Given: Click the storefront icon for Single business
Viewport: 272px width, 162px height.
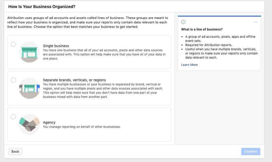Looking at the screenshot, I should point(29,52).
